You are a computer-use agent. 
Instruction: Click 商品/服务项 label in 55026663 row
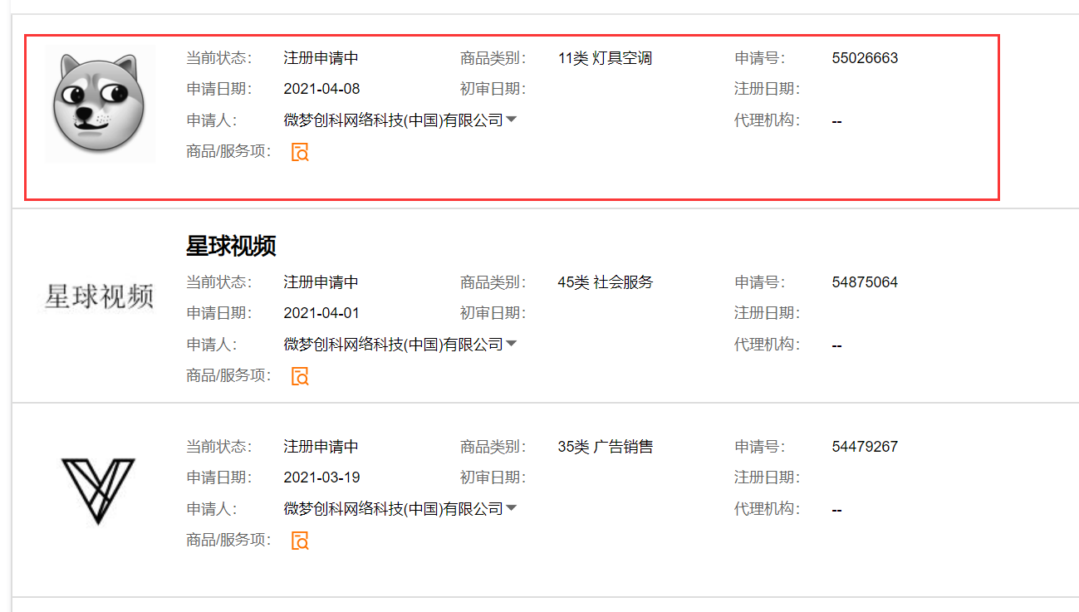click(229, 151)
